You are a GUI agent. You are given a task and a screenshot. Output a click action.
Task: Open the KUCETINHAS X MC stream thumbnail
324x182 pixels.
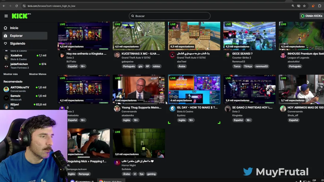point(139,36)
